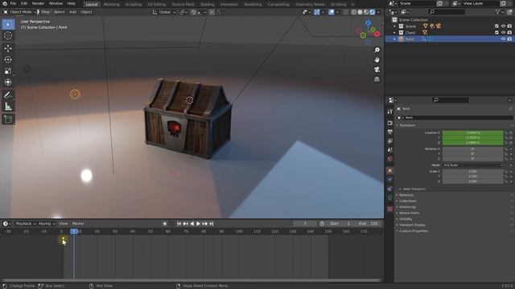
Task: Click the Location X value field
Action: click(472, 132)
